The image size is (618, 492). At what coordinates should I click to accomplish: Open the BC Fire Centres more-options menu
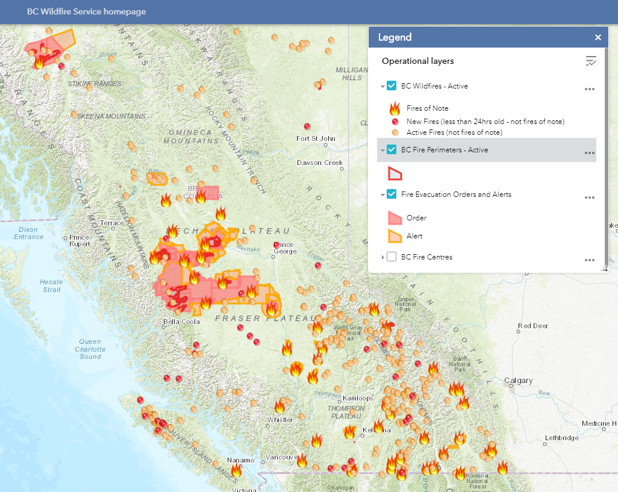590,260
